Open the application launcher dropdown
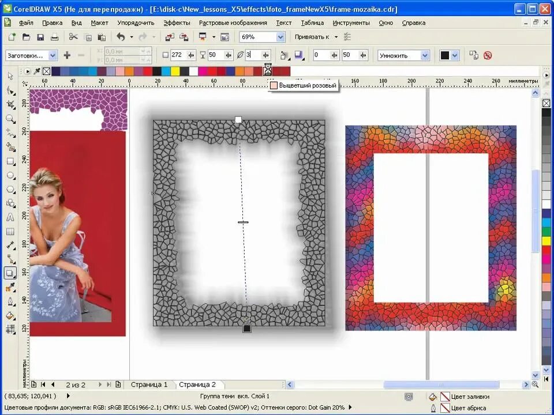 click(214, 37)
